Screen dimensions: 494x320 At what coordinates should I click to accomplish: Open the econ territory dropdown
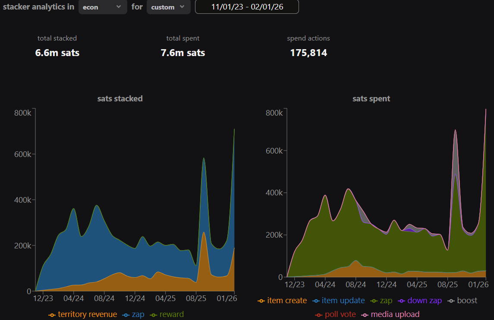(103, 7)
